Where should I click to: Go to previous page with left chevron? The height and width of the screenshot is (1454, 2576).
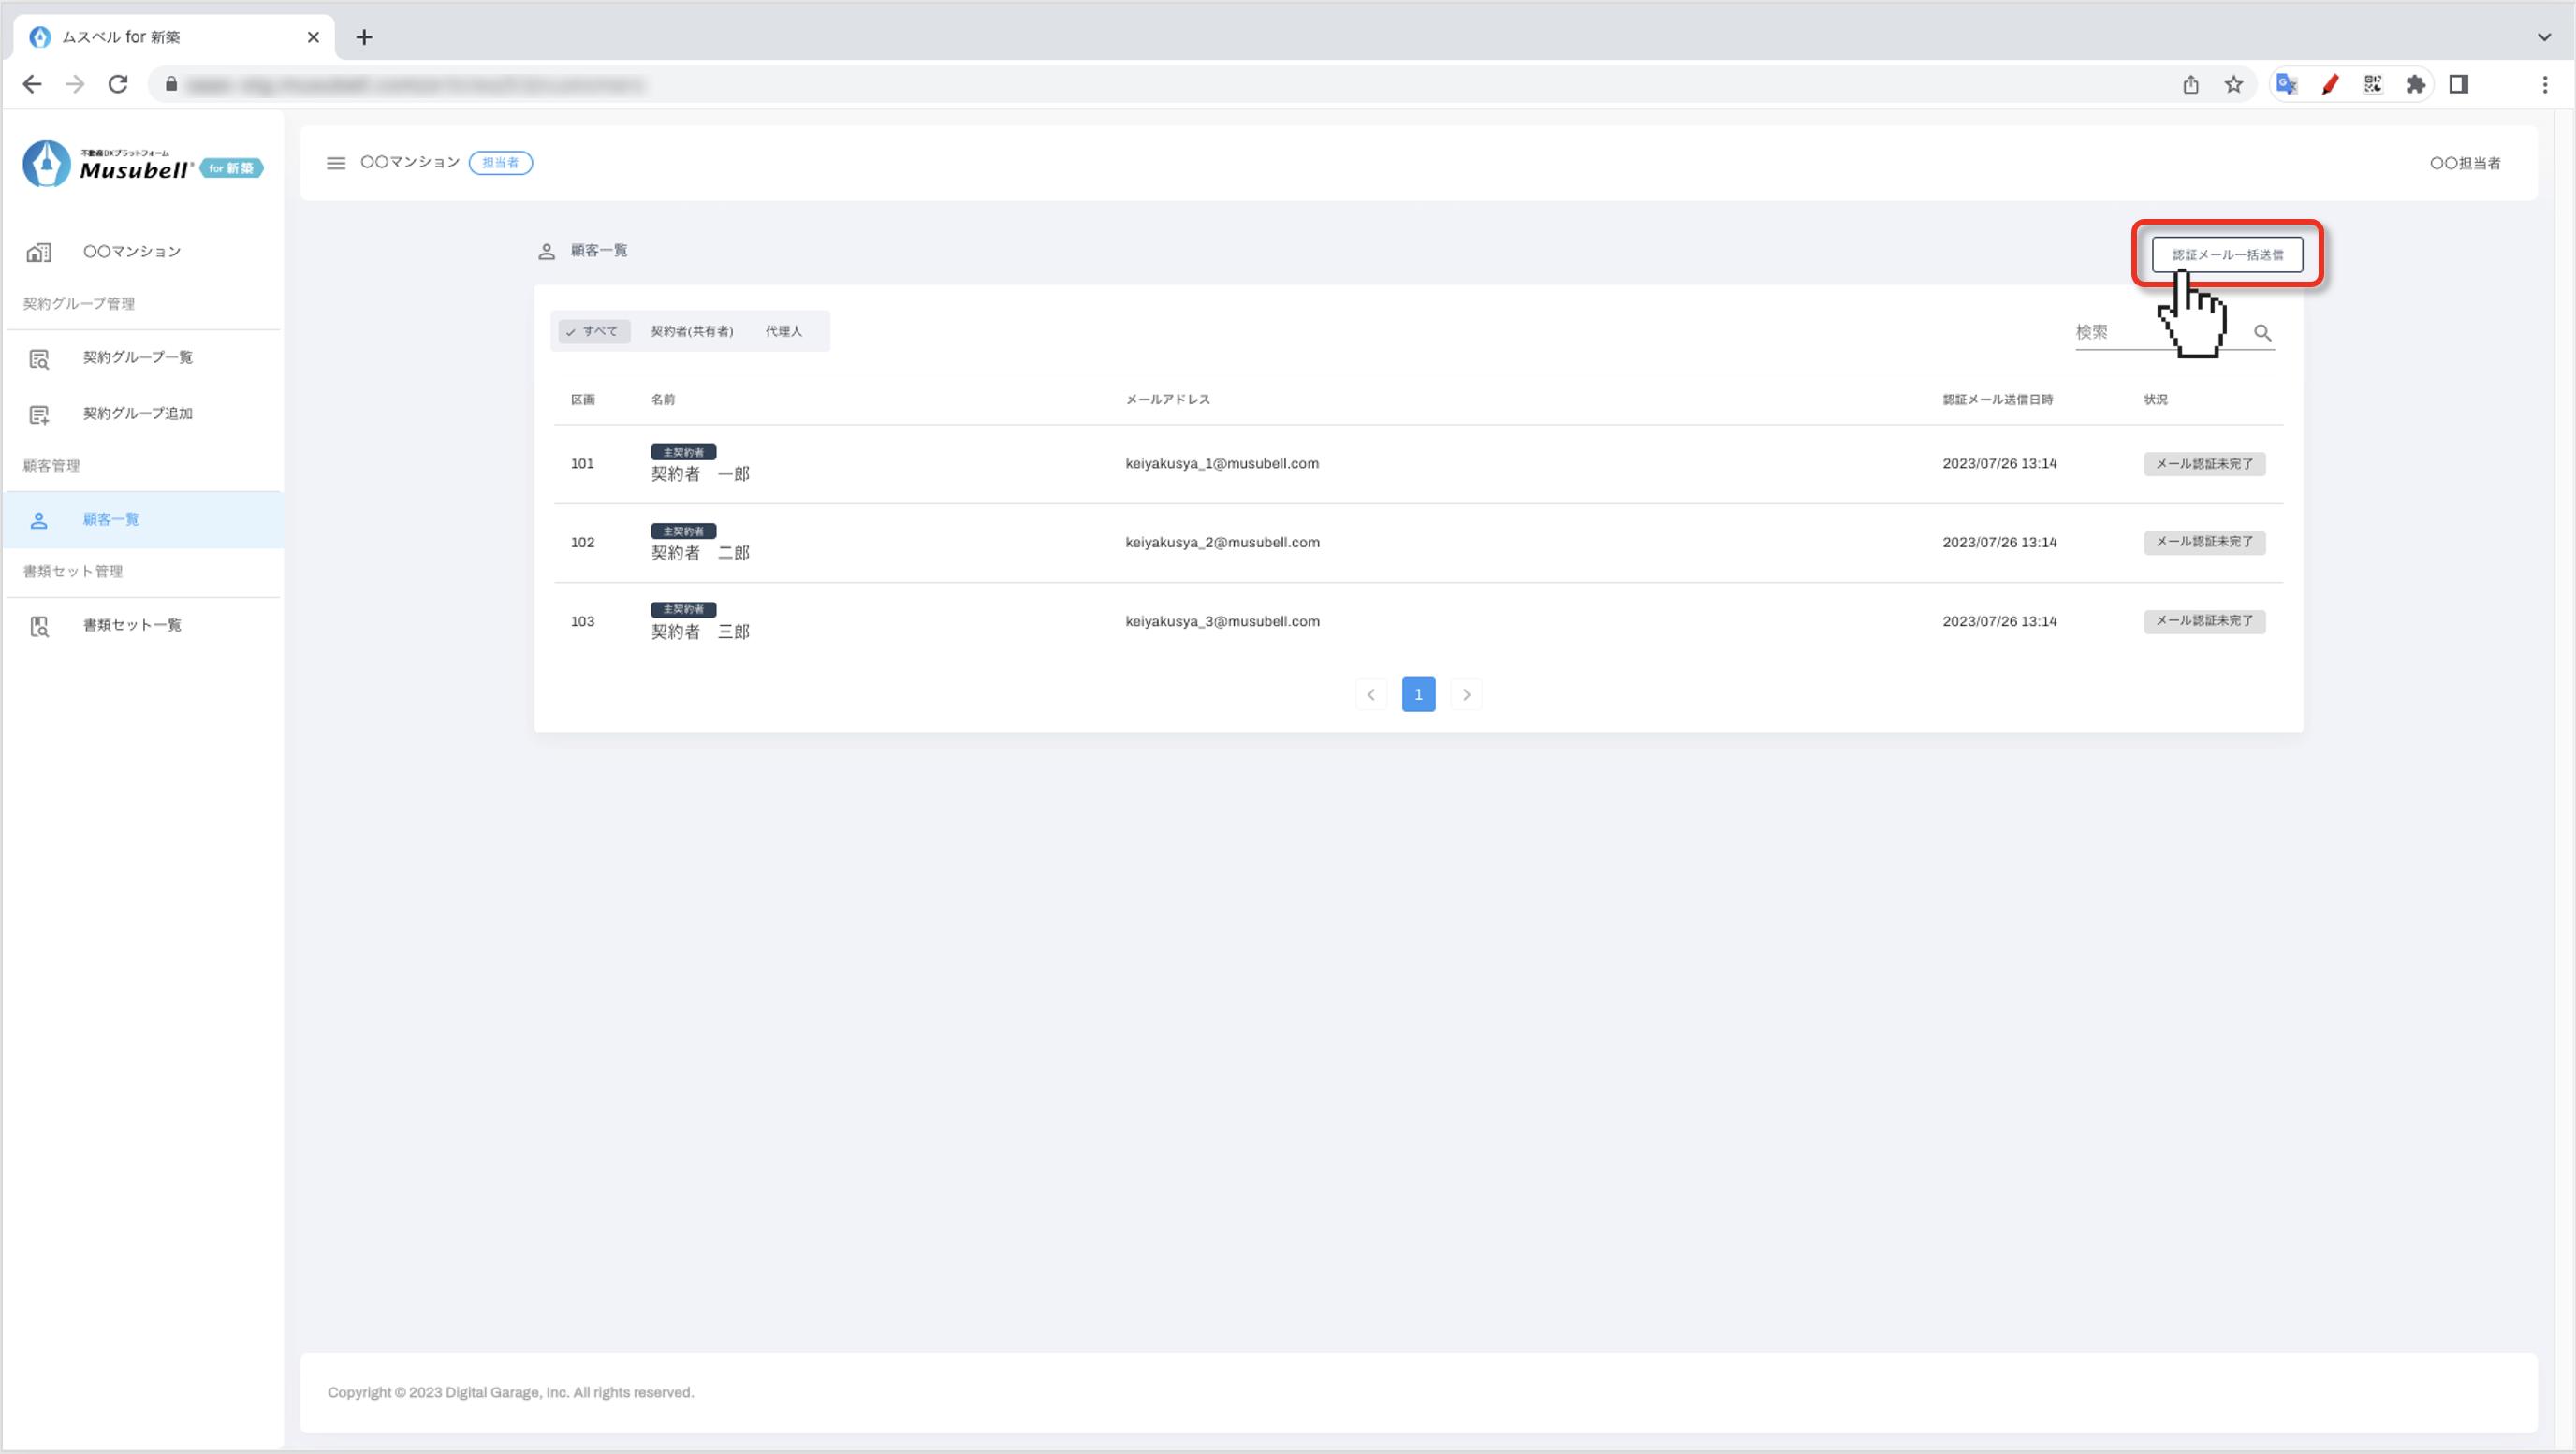(1371, 694)
